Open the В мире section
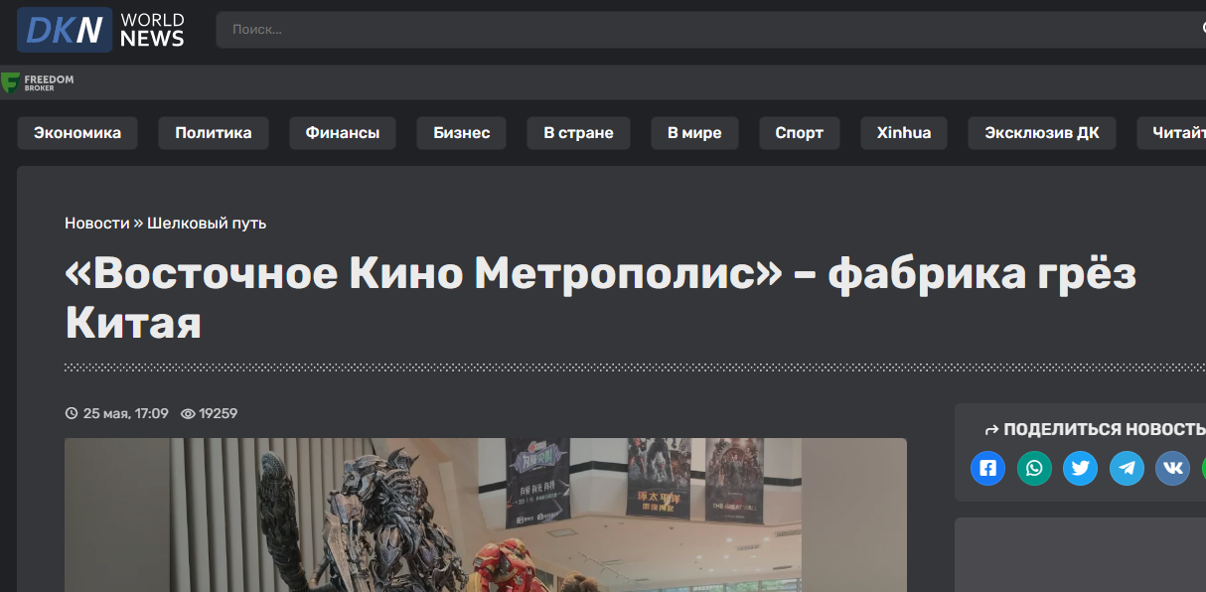The image size is (1206, 592). [x=694, y=133]
